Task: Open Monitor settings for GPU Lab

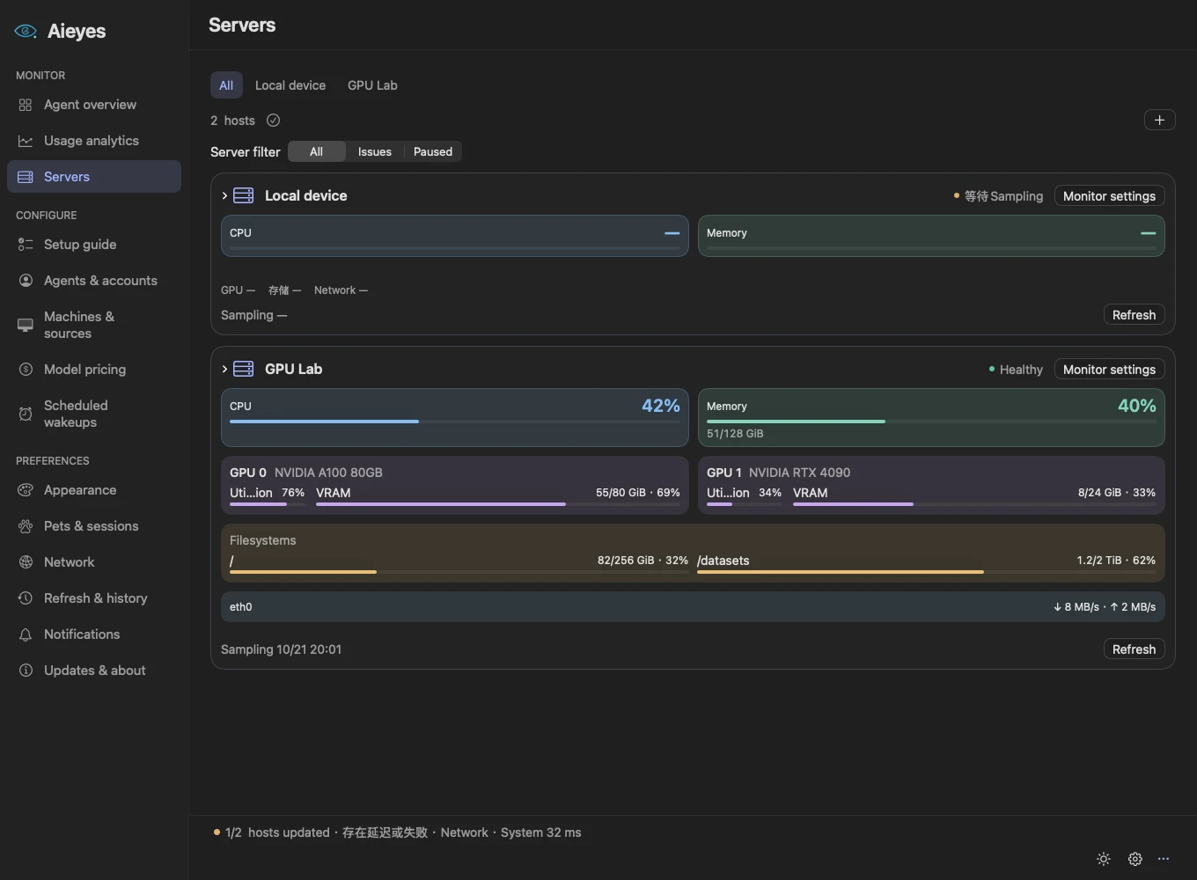Action: coord(1109,370)
